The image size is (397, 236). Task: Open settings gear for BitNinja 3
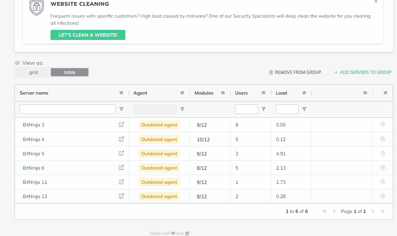[382, 124]
